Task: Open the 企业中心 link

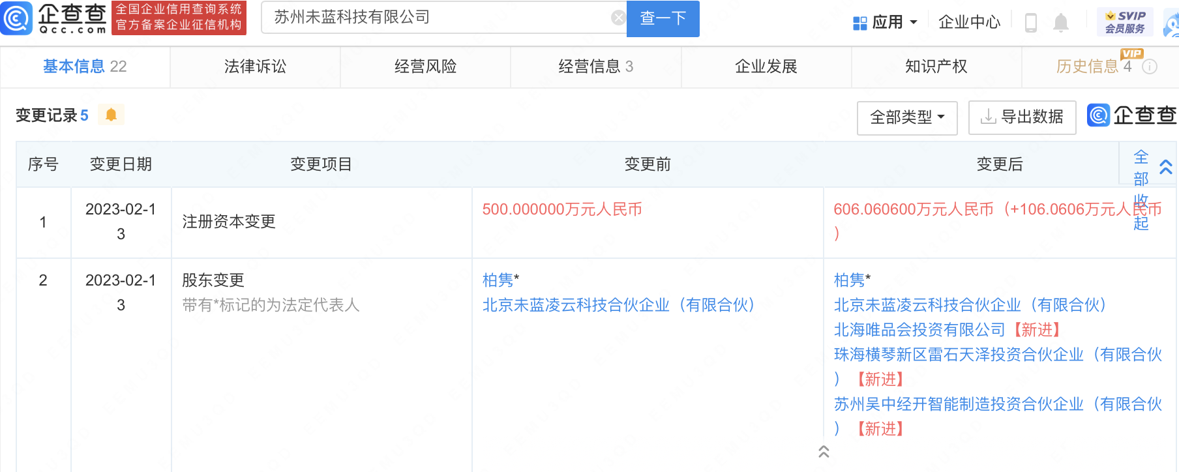Action: (x=969, y=23)
